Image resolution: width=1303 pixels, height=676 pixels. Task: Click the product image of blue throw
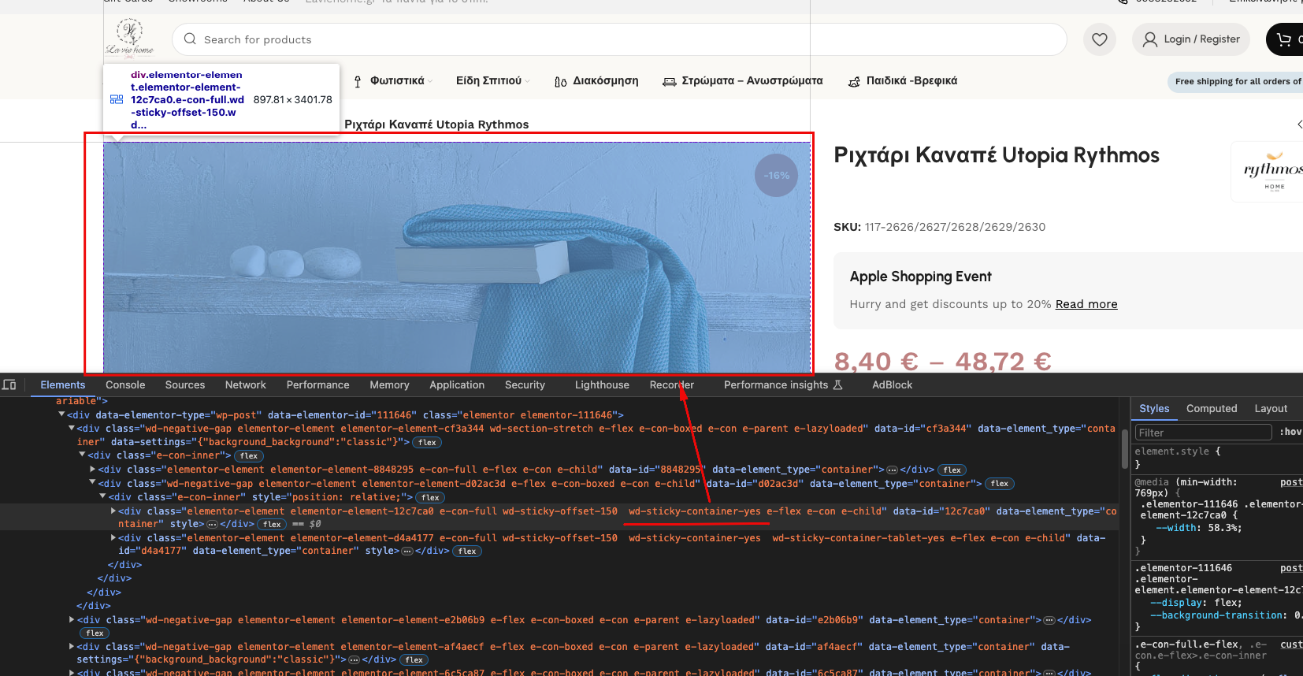point(457,257)
